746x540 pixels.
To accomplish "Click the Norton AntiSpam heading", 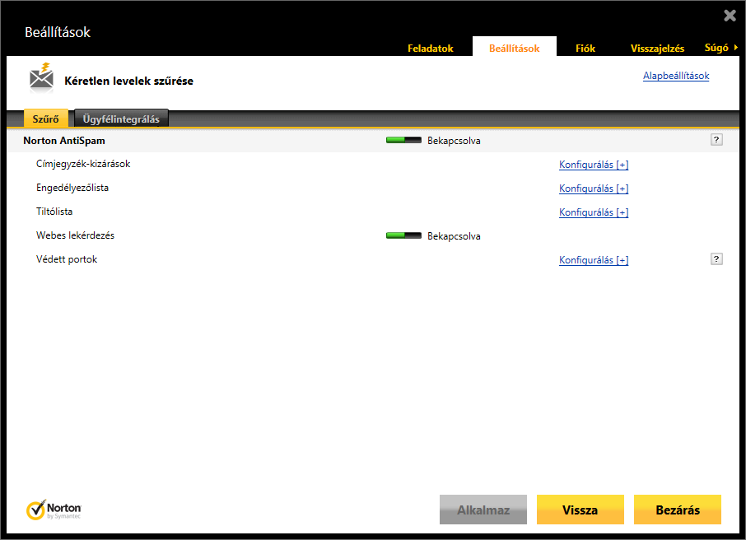I will pos(64,141).
